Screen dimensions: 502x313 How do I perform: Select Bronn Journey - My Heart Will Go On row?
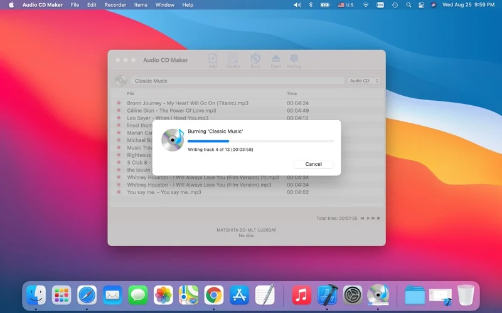pos(247,103)
